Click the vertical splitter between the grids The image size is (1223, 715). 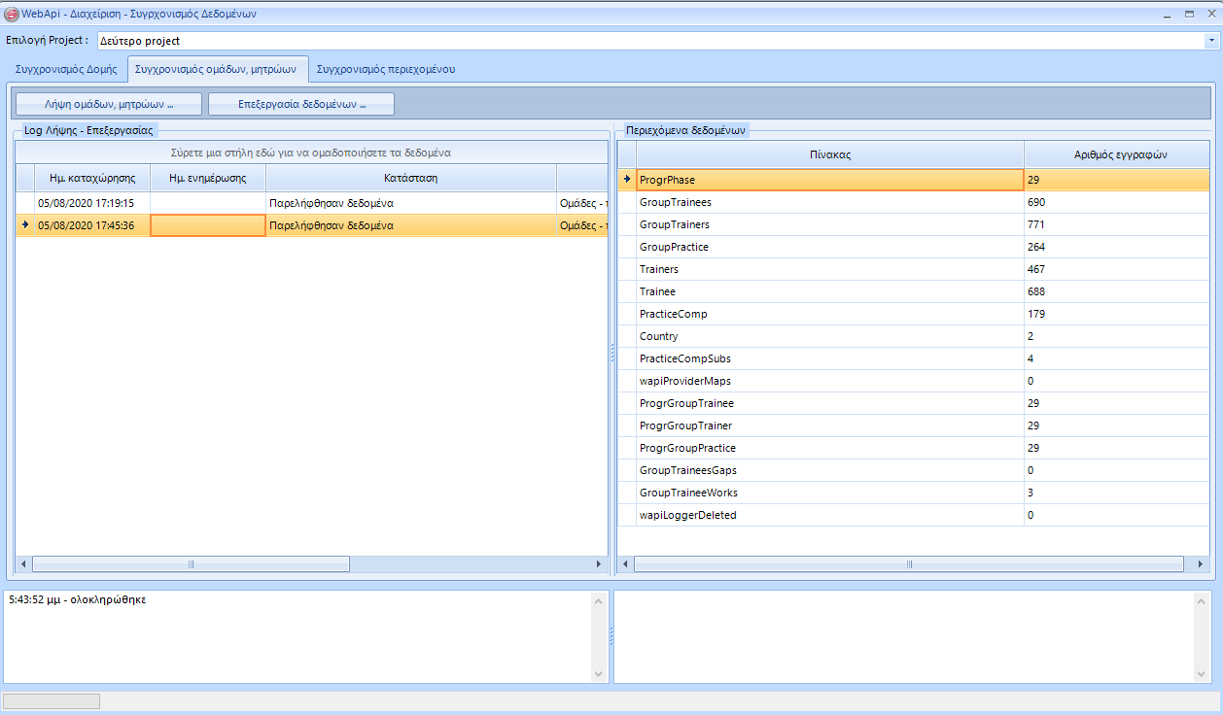(611, 353)
